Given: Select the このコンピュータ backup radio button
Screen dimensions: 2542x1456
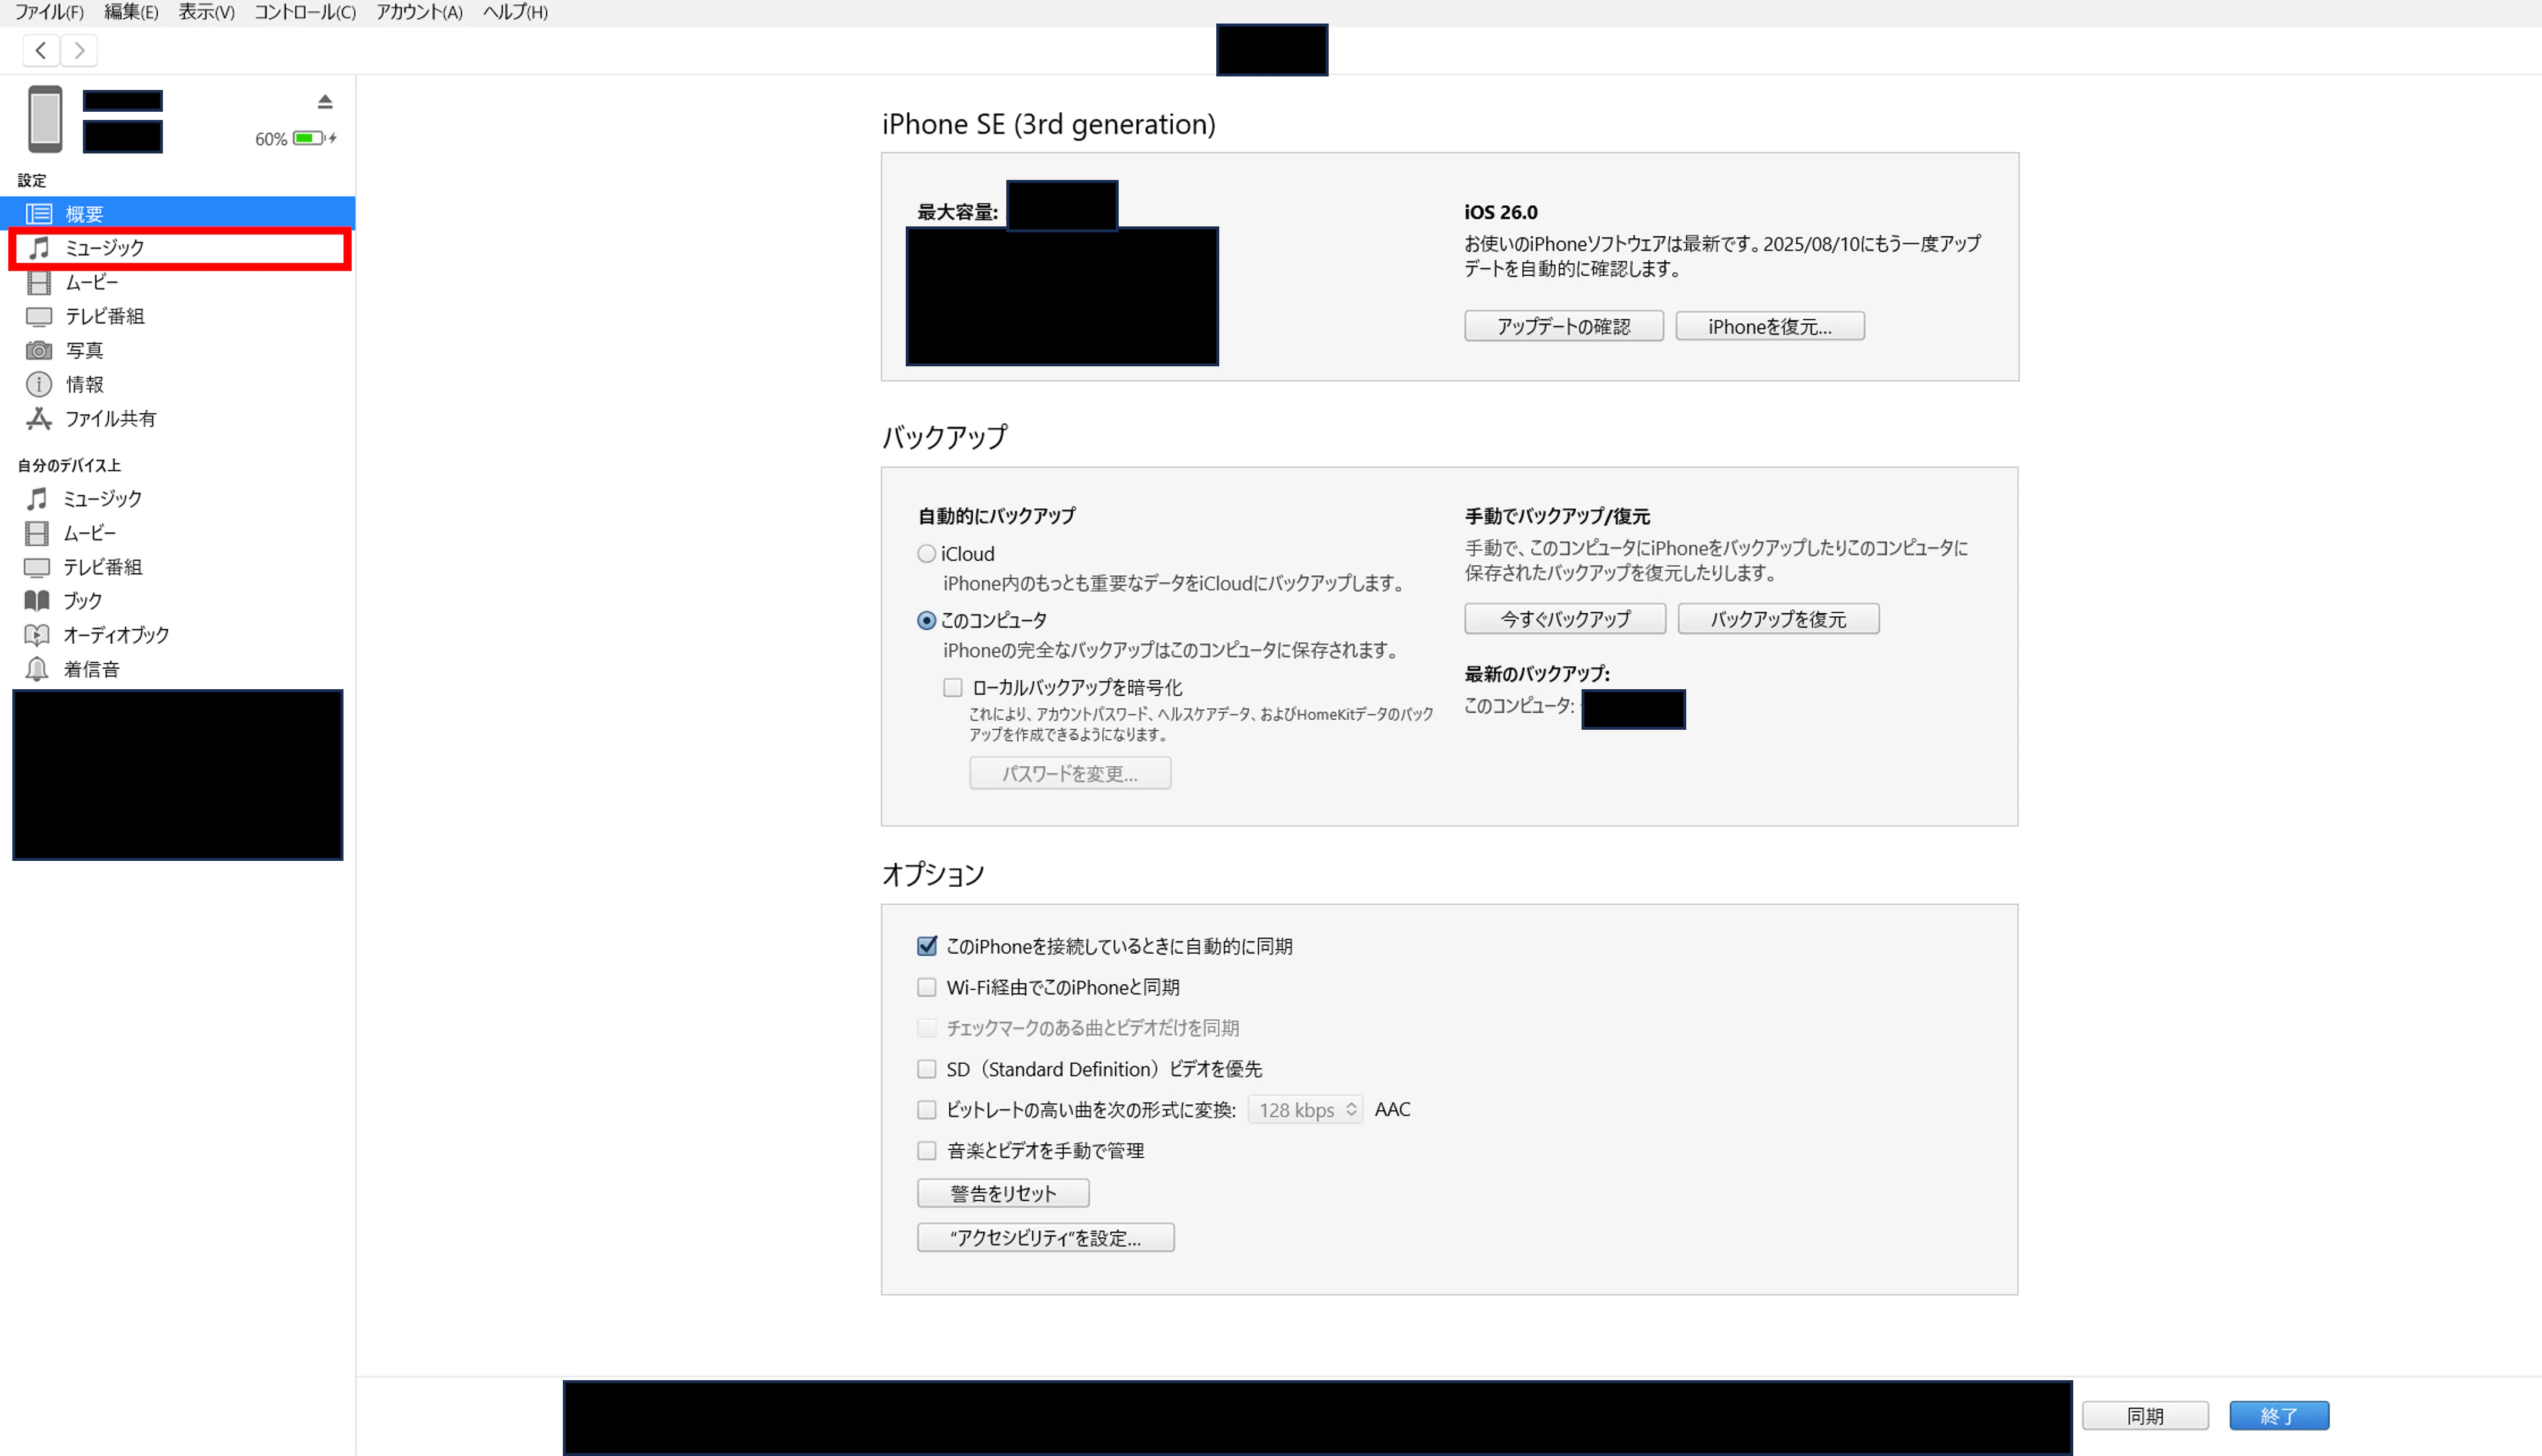Looking at the screenshot, I should pos(927,621).
